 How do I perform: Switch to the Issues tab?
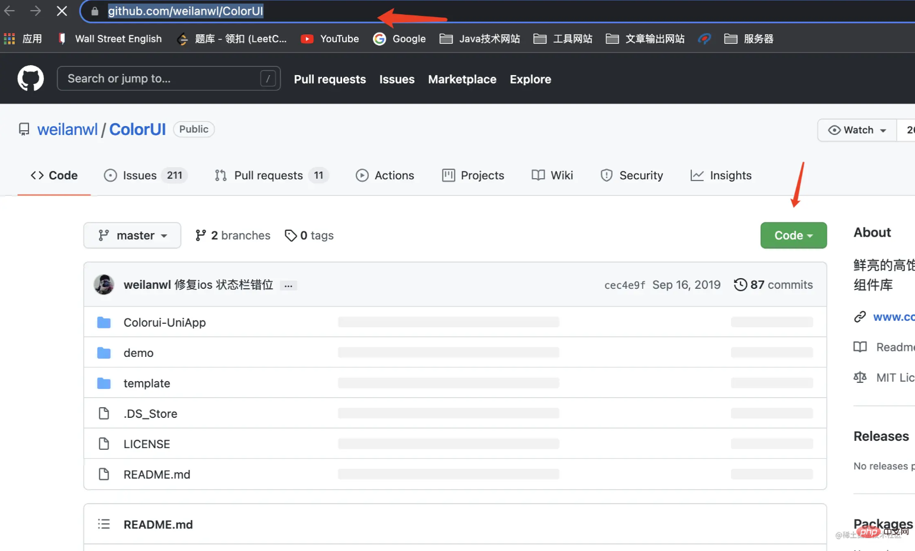(x=145, y=175)
